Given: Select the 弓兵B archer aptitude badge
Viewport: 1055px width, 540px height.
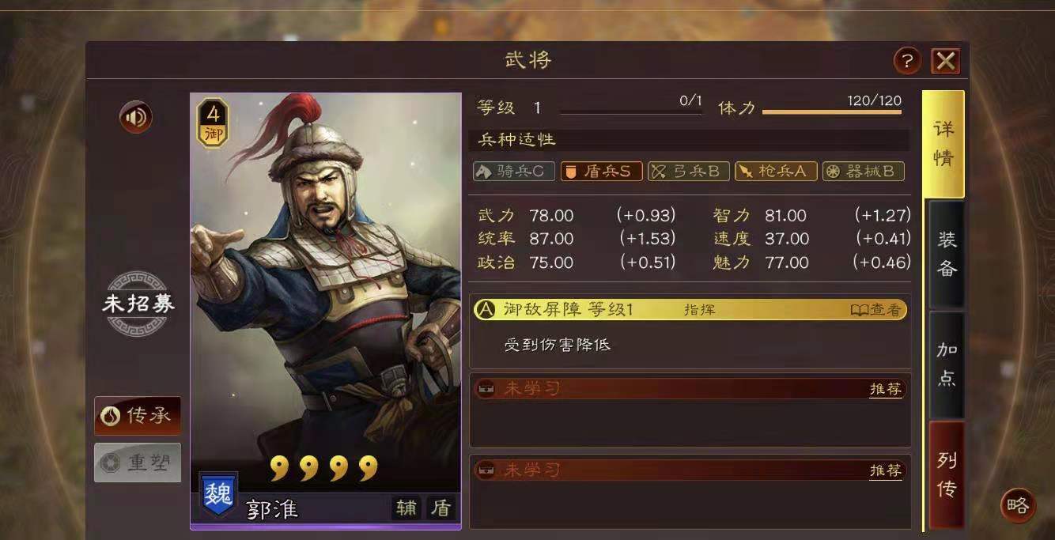Looking at the screenshot, I should [688, 171].
